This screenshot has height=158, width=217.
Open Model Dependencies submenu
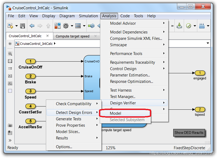pyautogui.click(x=138, y=32)
